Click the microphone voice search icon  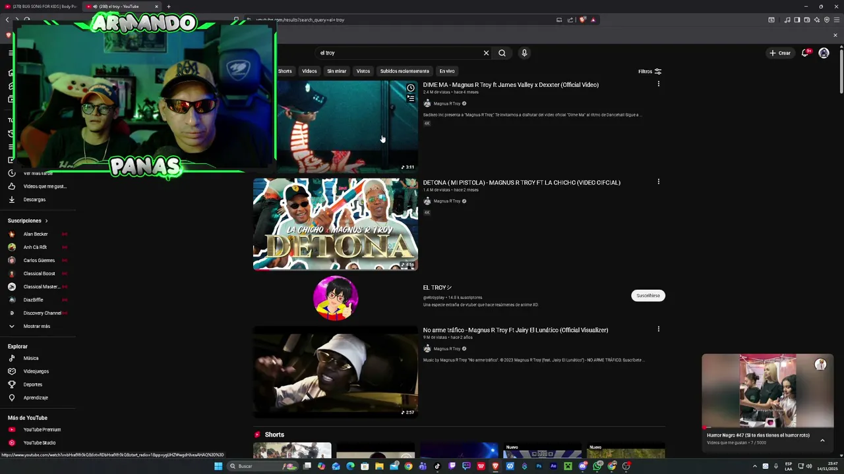click(x=524, y=53)
